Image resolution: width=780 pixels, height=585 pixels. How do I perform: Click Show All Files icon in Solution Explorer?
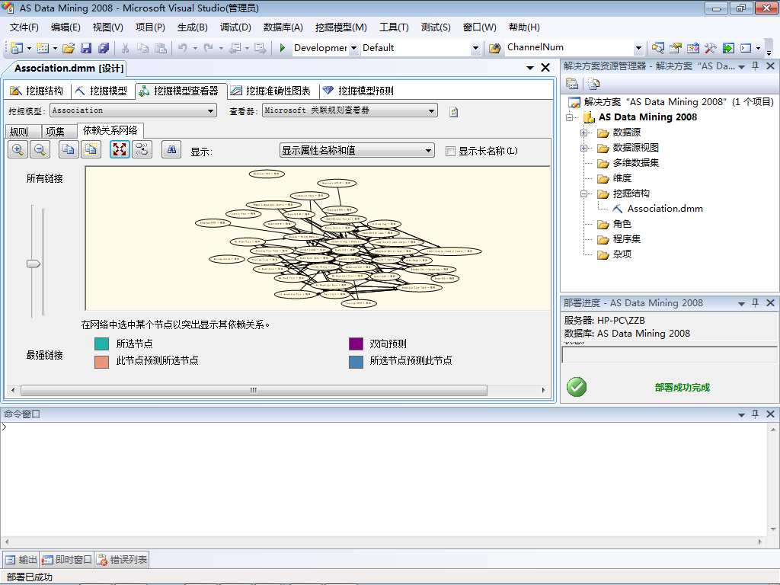593,84
